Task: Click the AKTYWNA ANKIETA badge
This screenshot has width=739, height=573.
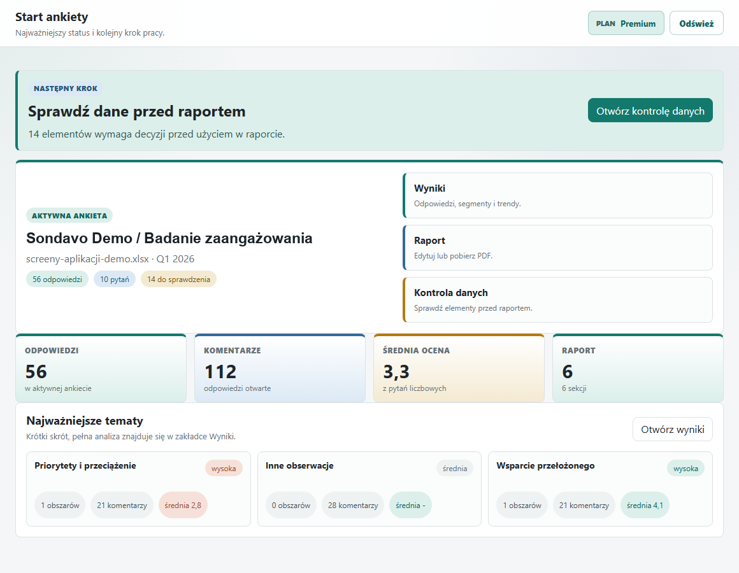Action: (69, 216)
